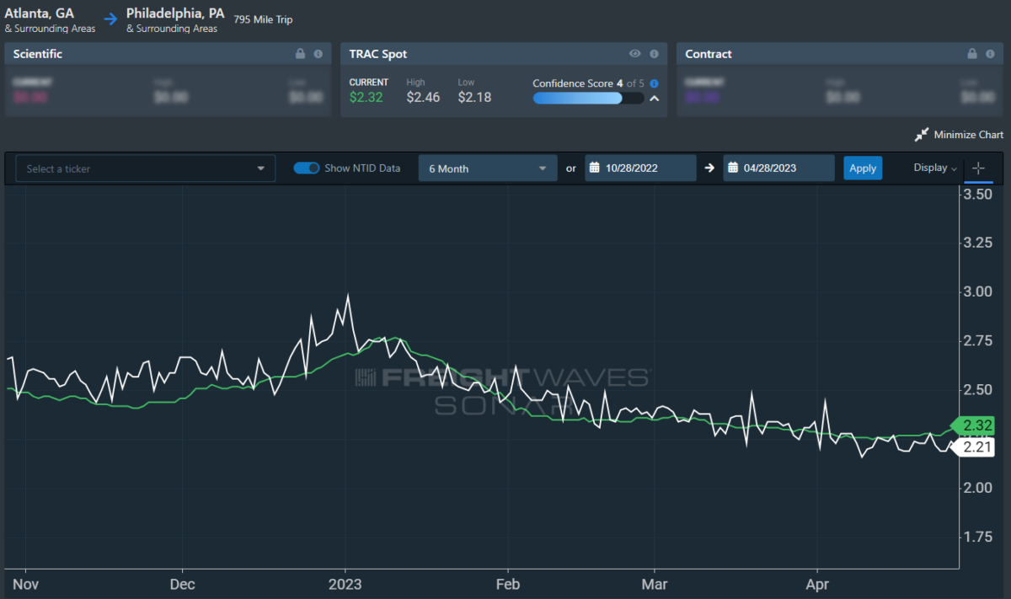Click the Scientific panel title
This screenshot has width=1011, height=599.
pos(38,54)
